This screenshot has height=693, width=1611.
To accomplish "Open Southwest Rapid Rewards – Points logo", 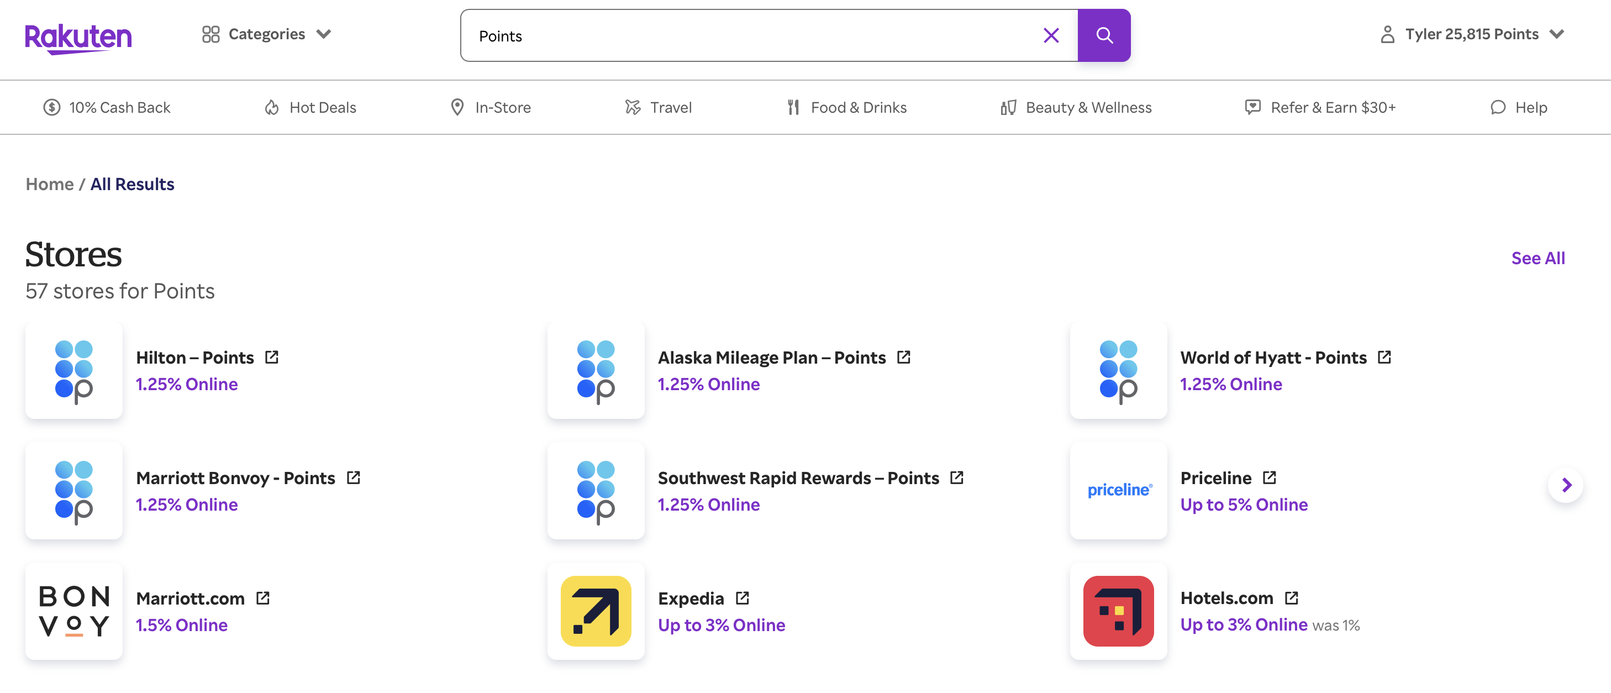I will (x=596, y=490).
